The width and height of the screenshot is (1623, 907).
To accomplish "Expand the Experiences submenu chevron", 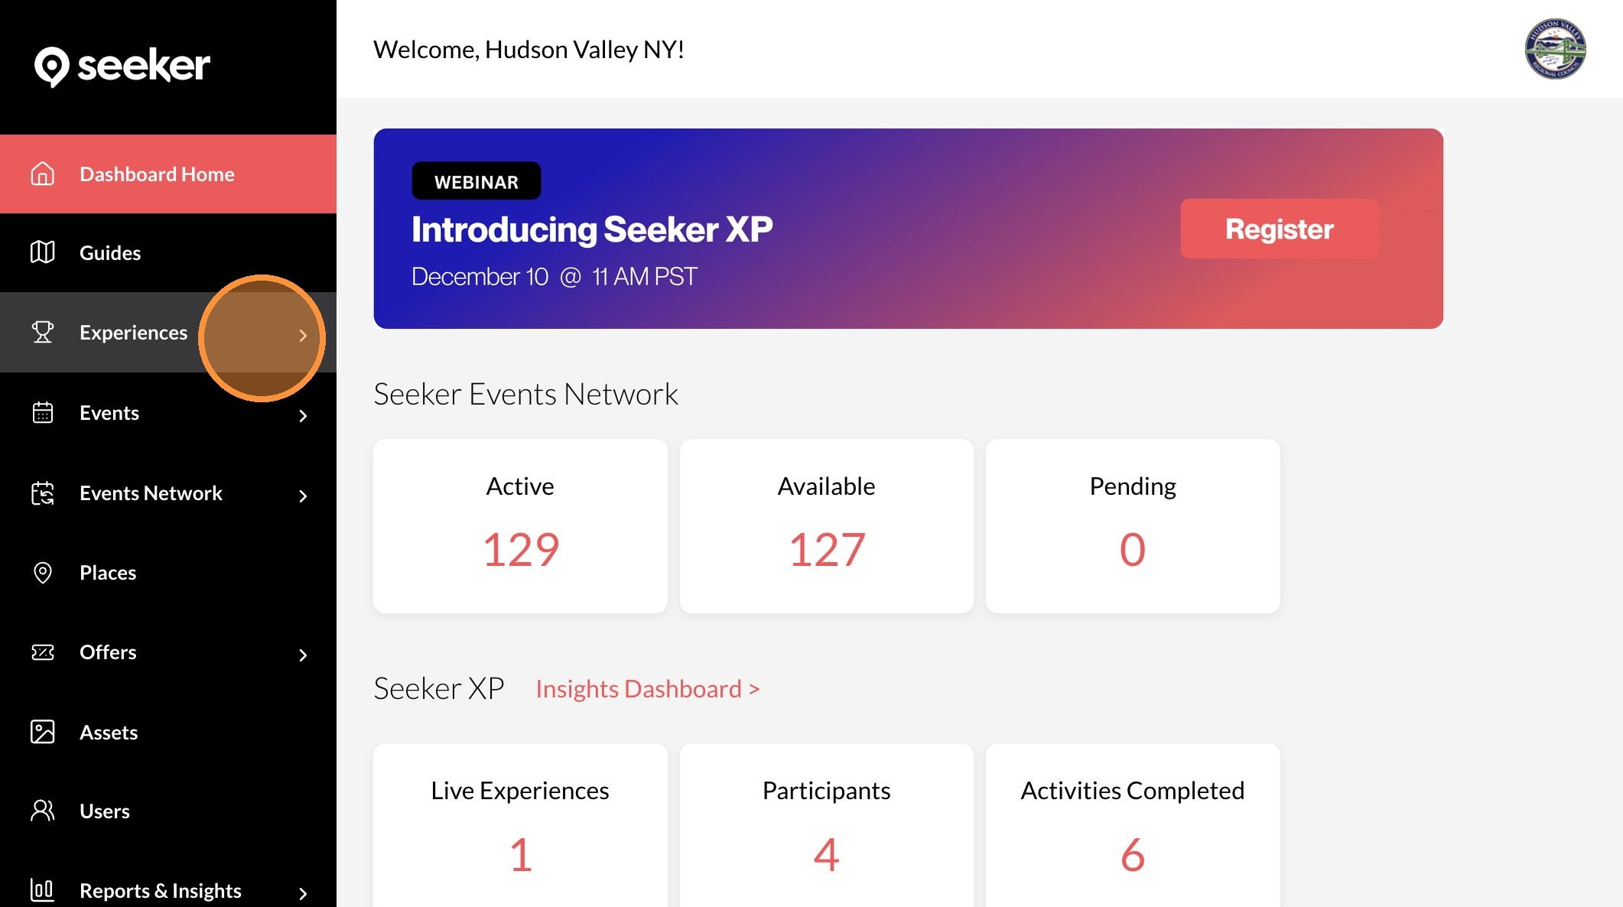I will [x=303, y=336].
